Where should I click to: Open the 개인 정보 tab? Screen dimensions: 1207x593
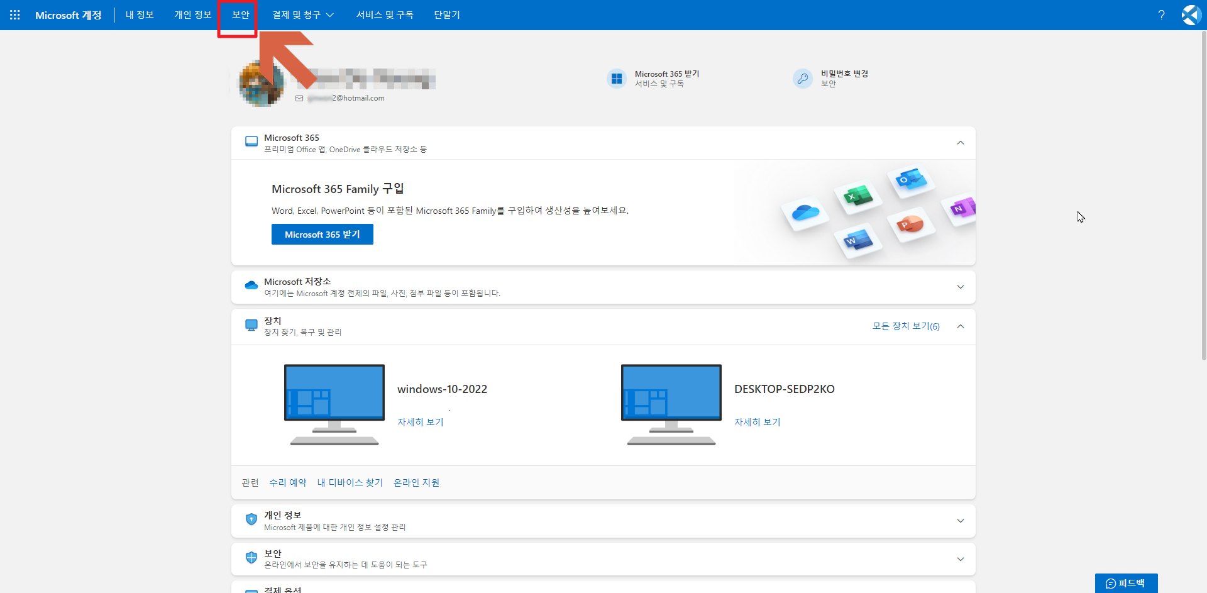tap(192, 15)
